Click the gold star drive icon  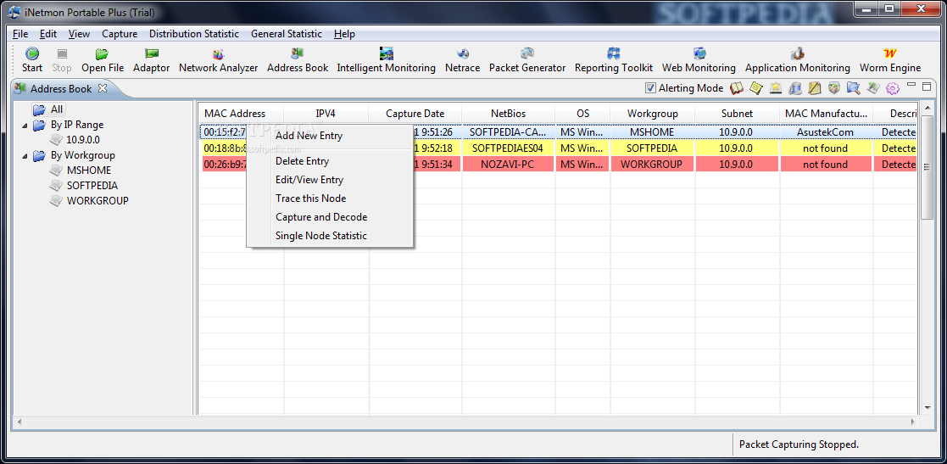click(x=776, y=88)
